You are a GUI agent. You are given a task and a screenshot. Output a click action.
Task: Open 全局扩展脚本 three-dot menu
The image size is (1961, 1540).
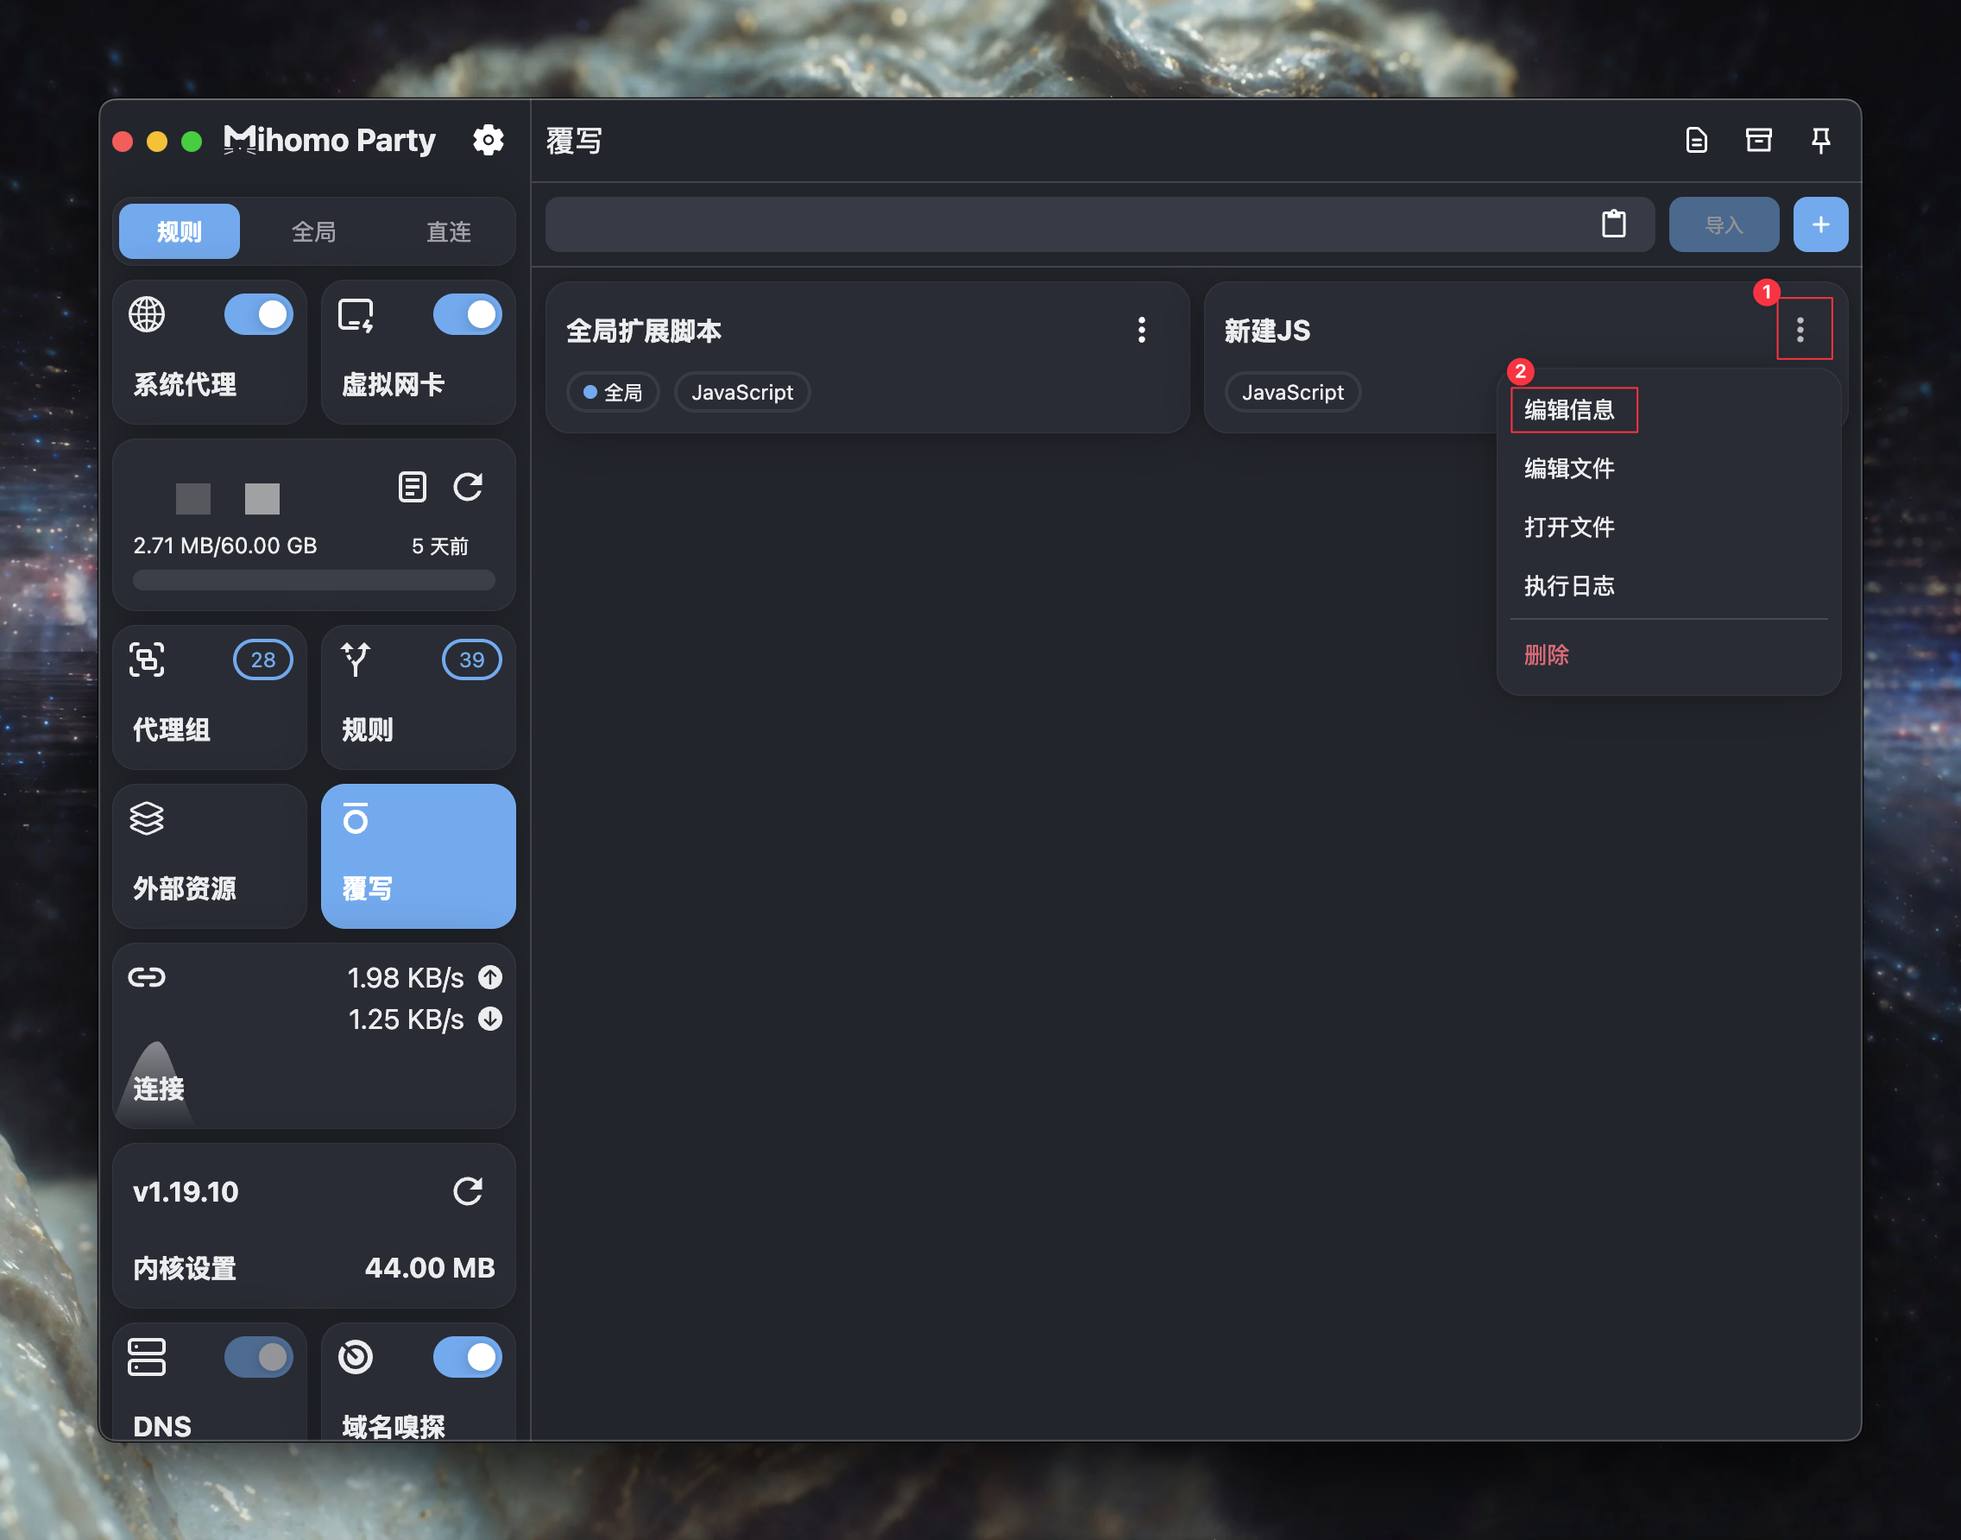click(1141, 330)
